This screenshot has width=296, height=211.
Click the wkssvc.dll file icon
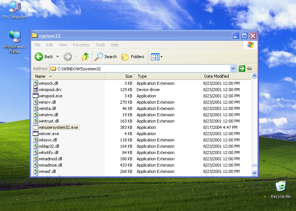pyautogui.click(x=36, y=140)
